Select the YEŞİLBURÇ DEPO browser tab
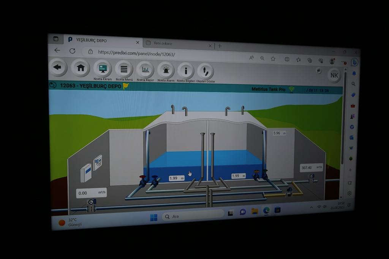389x259 pixels. 101,40
